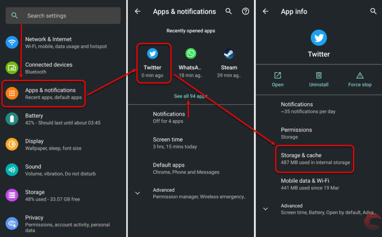The image size is (382, 237).
Task: Search from the App info screen
Action: point(373,11)
